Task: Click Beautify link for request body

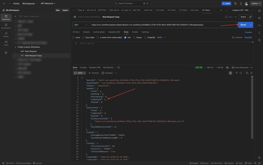Action: (248, 38)
